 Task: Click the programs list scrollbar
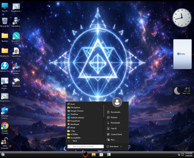pos(104,111)
